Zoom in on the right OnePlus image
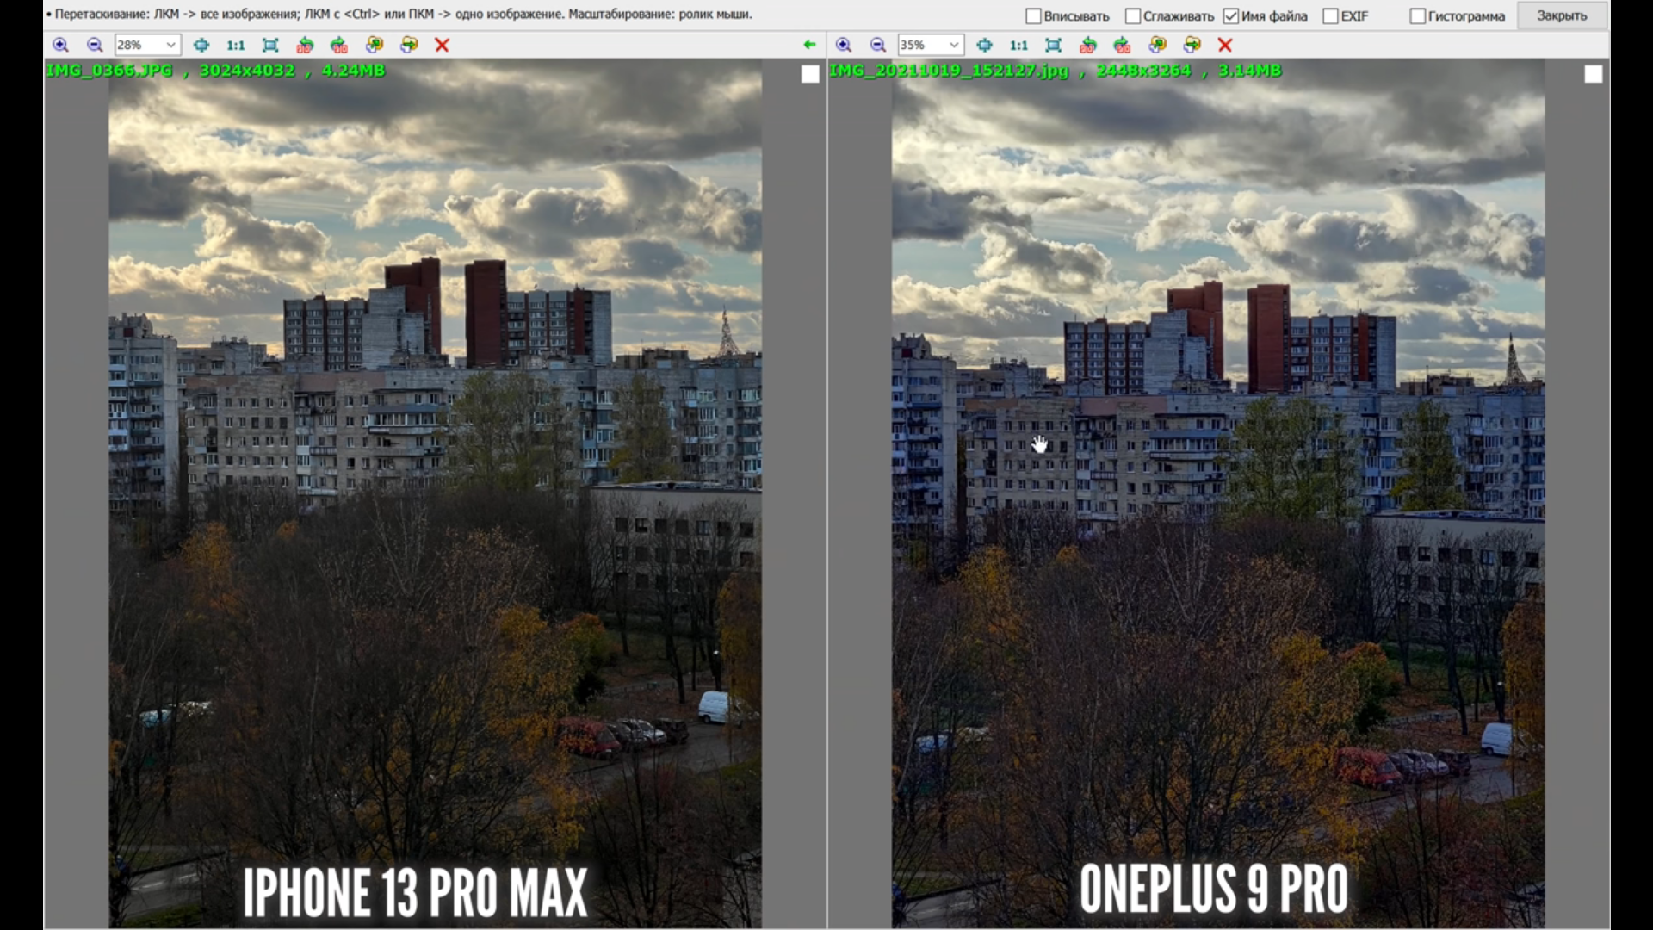The height and width of the screenshot is (930, 1653). click(844, 45)
